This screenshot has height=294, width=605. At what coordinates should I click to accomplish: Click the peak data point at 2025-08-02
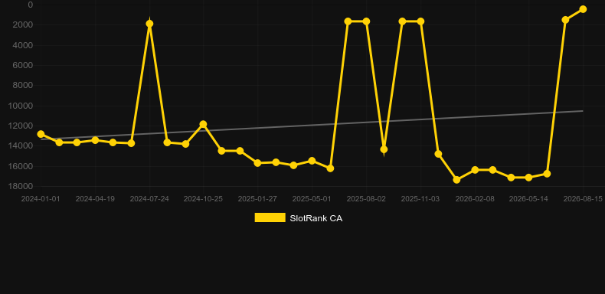coord(366,21)
